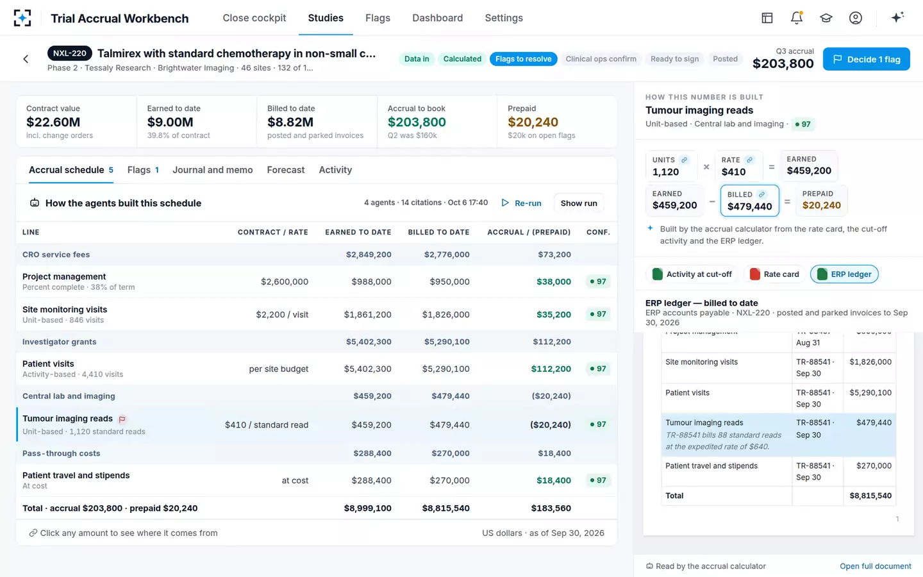Click the robot agent icon in schedule header
The height and width of the screenshot is (577, 923).
(35, 203)
